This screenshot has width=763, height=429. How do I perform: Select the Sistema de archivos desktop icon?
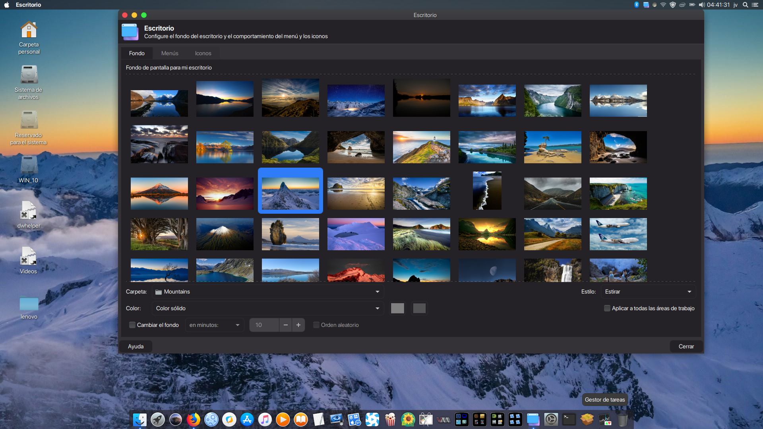tap(29, 83)
